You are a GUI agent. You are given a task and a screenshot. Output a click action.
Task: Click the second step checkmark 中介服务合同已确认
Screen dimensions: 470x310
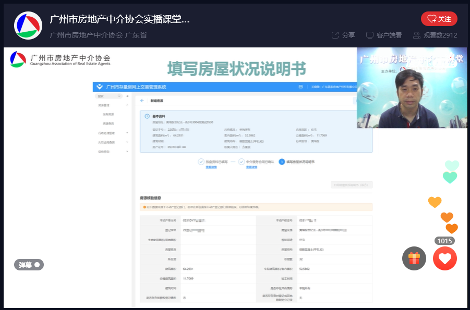tap(242, 162)
